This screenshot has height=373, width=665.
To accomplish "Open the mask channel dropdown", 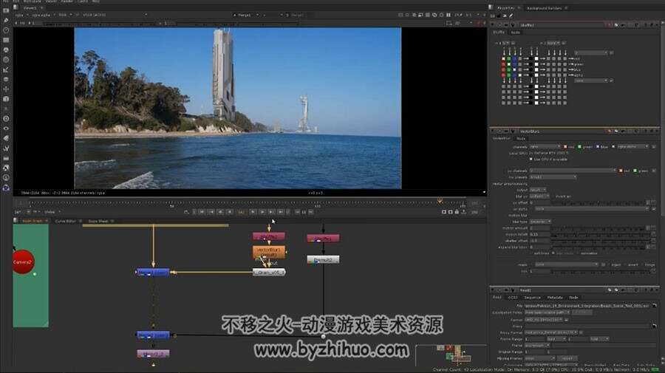I will pos(566,264).
